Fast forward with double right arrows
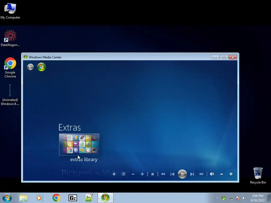Viewport: 271px width, 203px height. tap(201, 174)
